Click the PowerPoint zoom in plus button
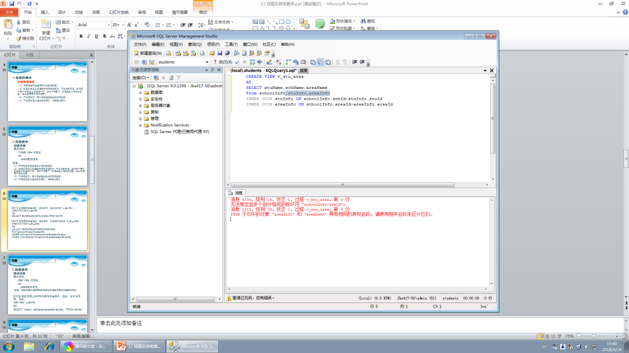 (x=617, y=336)
